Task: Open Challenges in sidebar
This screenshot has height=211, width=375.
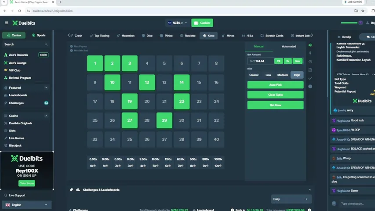Action: [16, 103]
